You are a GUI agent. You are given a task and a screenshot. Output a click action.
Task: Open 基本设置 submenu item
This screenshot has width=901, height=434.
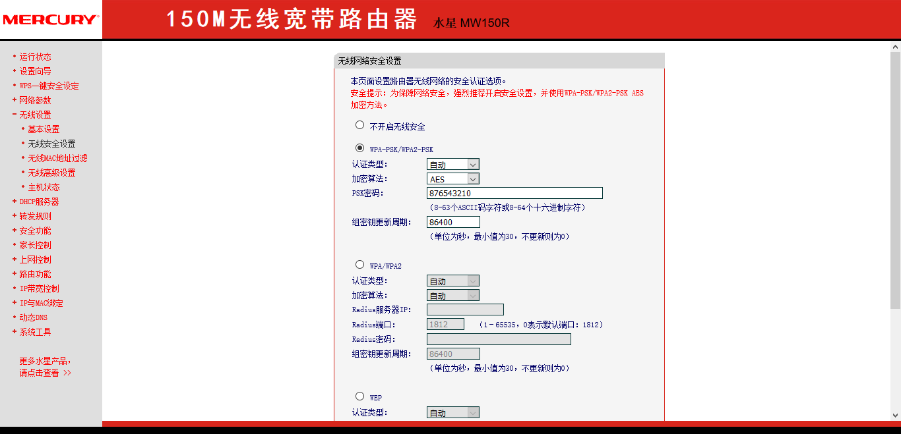(x=44, y=129)
